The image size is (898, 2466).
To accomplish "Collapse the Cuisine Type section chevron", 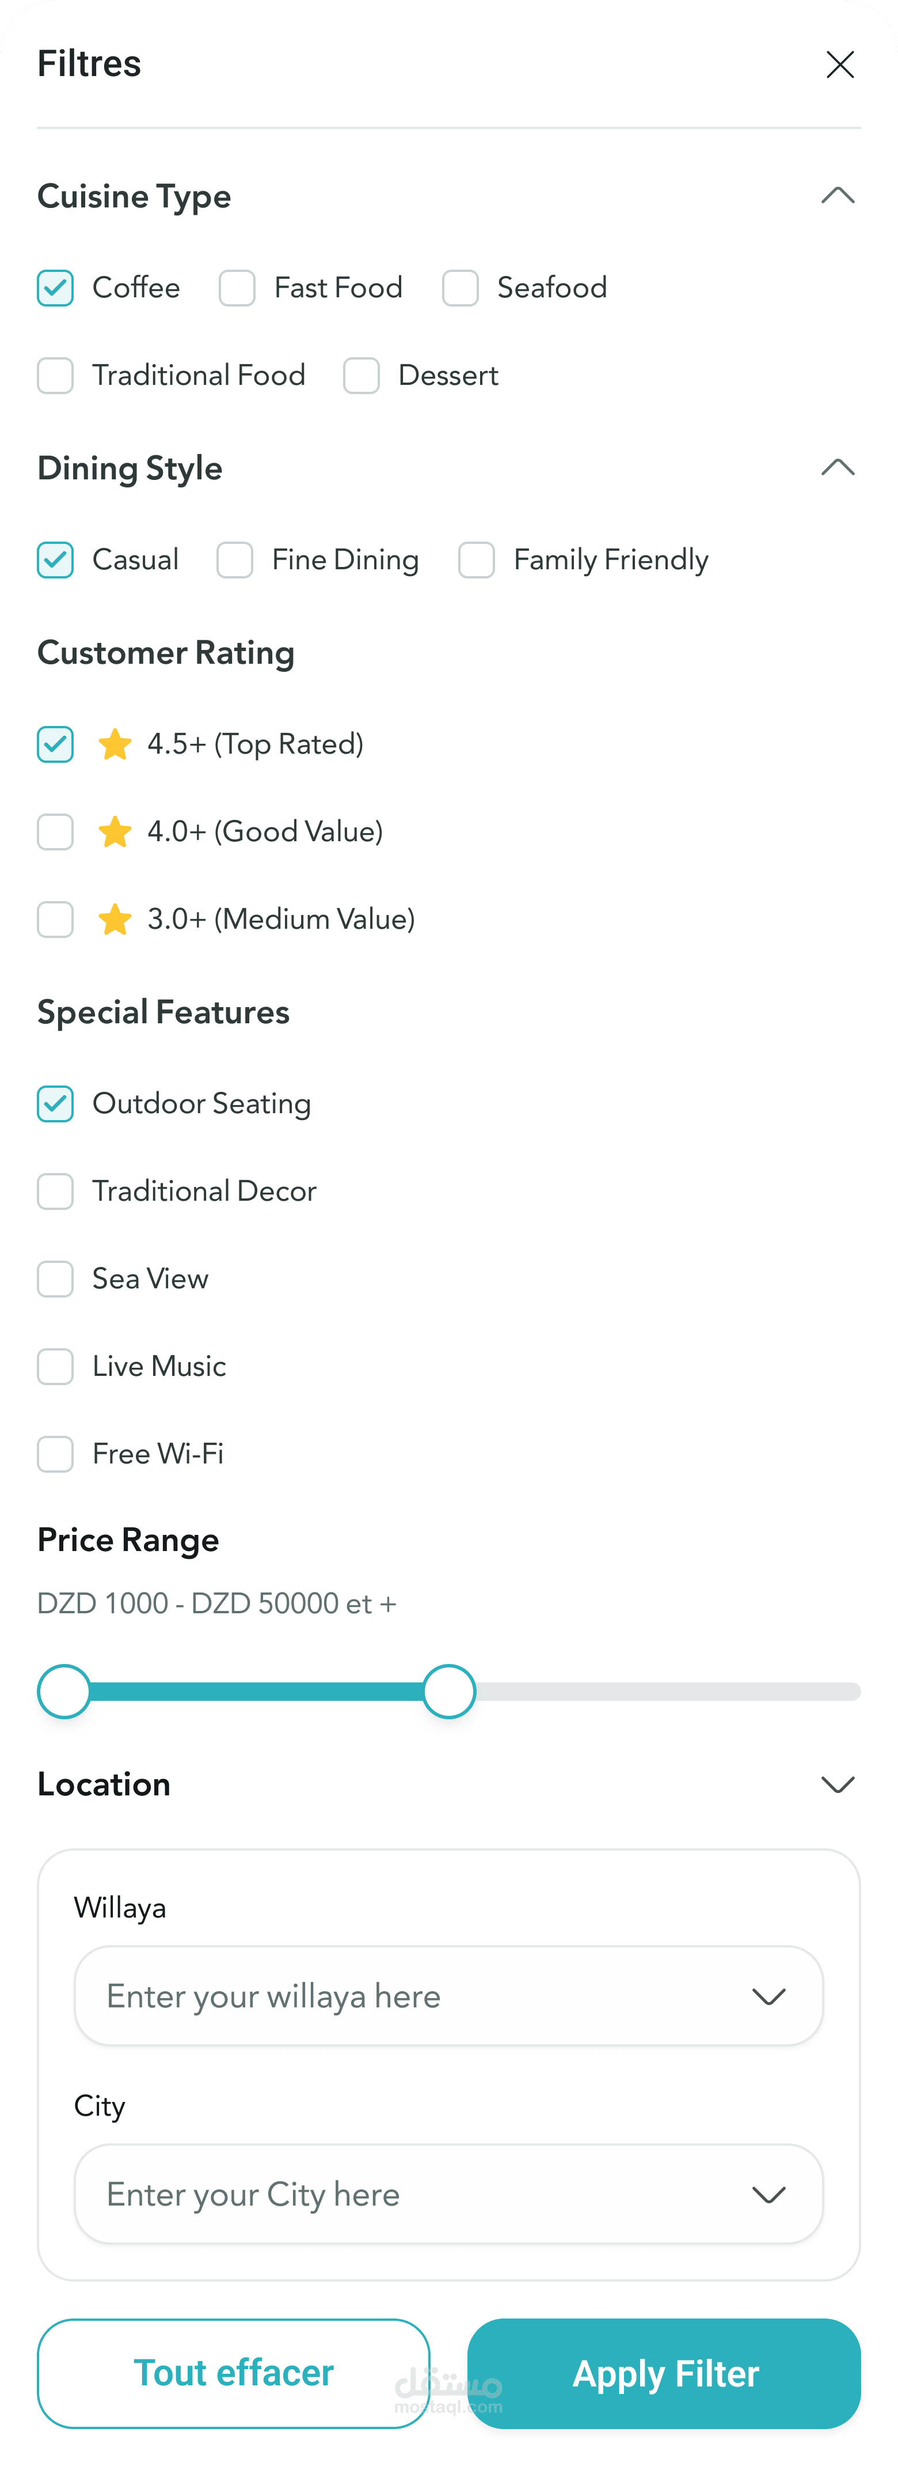I will pos(838,195).
